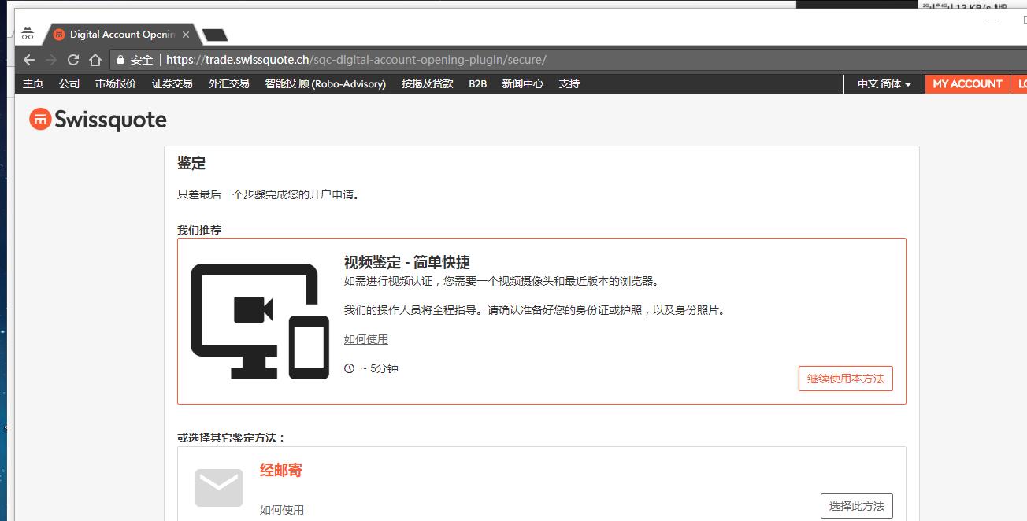Click 安全 label in address bar

point(142,60)
